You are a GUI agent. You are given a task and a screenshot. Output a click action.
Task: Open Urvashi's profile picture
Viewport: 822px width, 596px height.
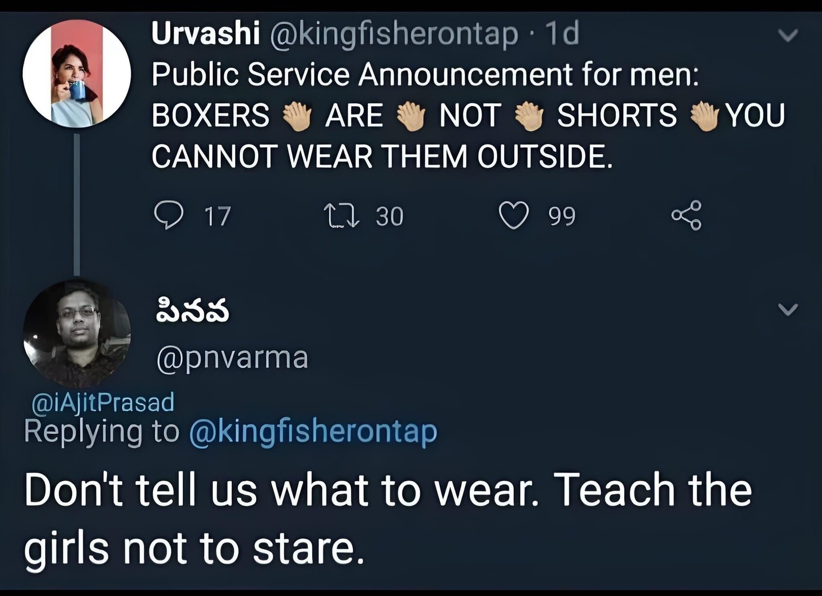coord(76,74)
